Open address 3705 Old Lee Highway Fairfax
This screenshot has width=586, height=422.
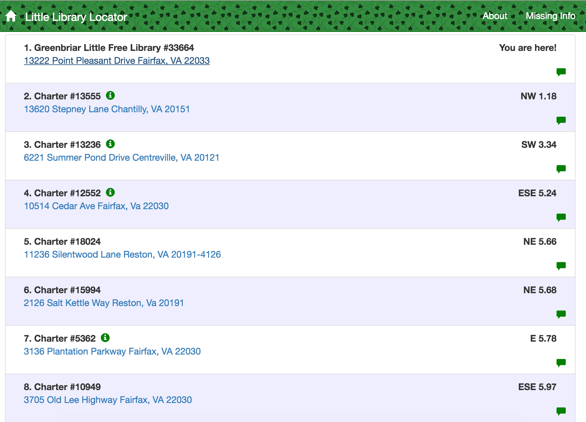click(108, 400)
